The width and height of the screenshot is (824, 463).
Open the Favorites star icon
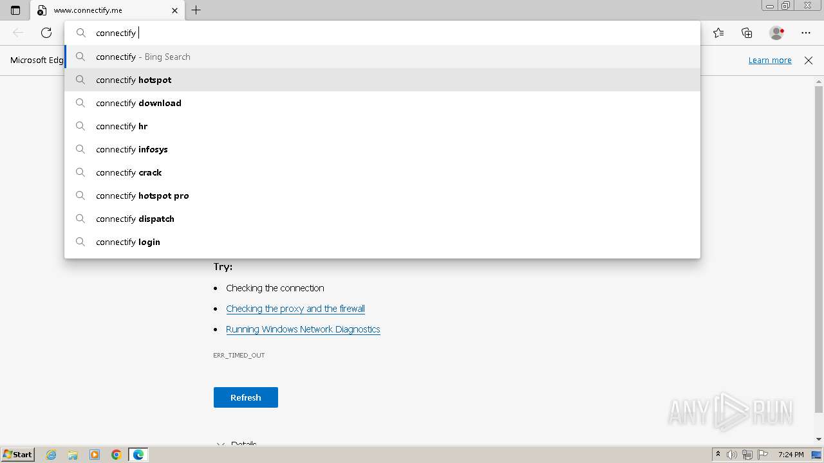[x=718, y=33]
